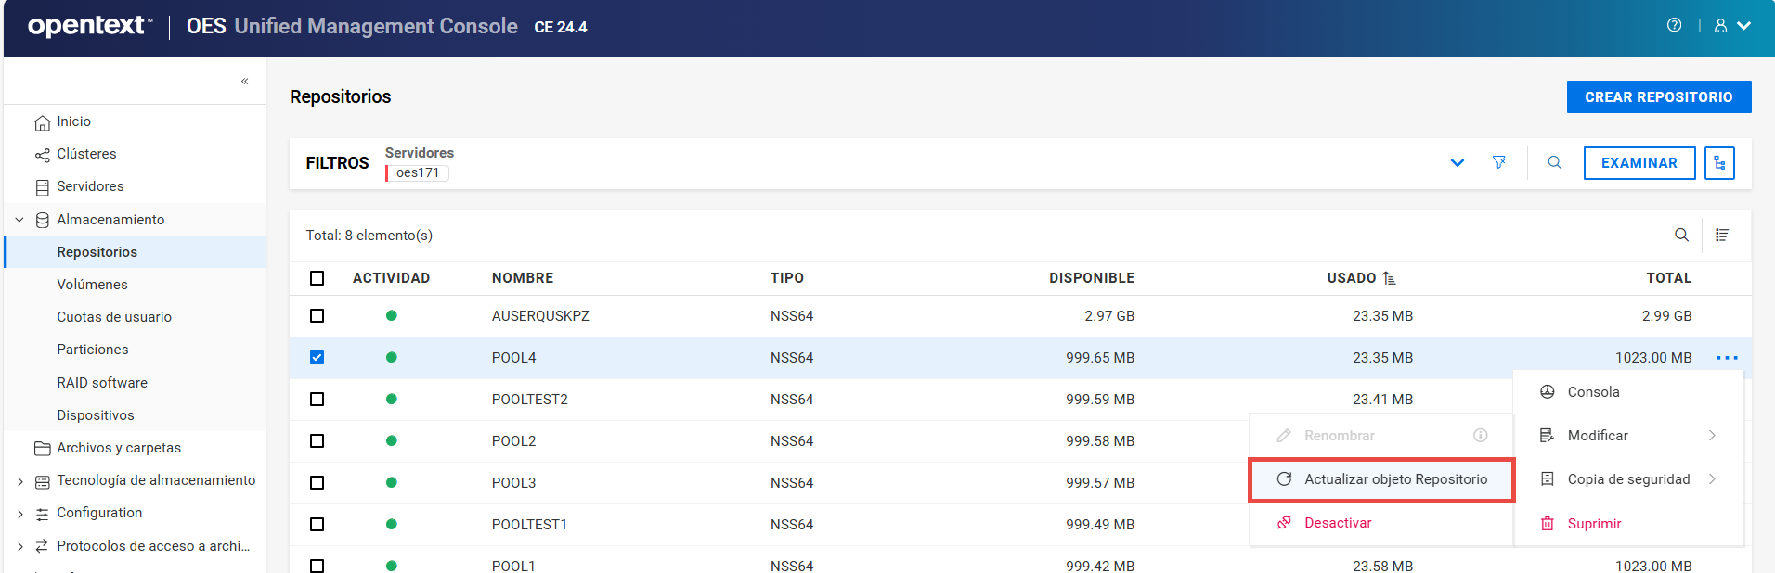The width and height of the screenshot is (1775, 573).
Task: Choose Suprimir from the context menu
Action: [x=1593, y=524]
